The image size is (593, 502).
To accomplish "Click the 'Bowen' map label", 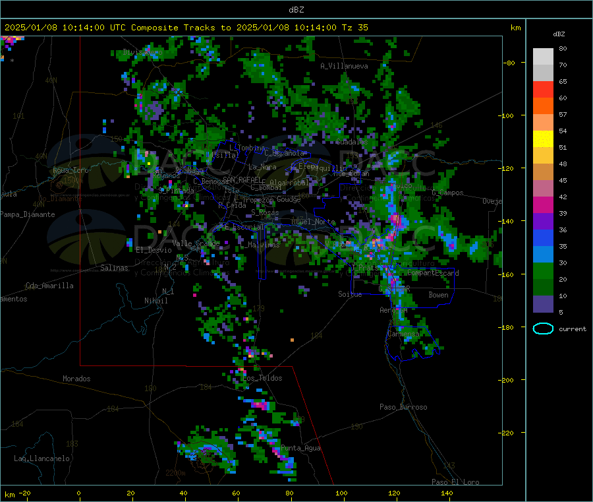I will coord(438,295).
